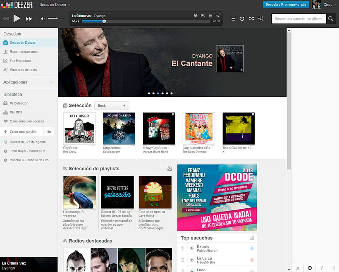Share the current track
Screen dimensions: 339x272
tap(203, 16)
